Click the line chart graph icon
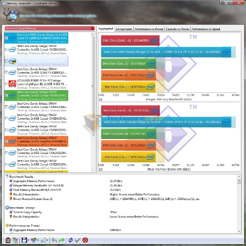This screenshot has width=246, height=246. tap(43, 240)
